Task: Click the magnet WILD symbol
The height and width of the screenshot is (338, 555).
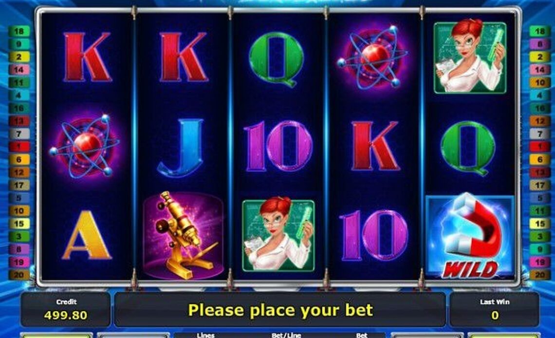Action: click(470, 237)
